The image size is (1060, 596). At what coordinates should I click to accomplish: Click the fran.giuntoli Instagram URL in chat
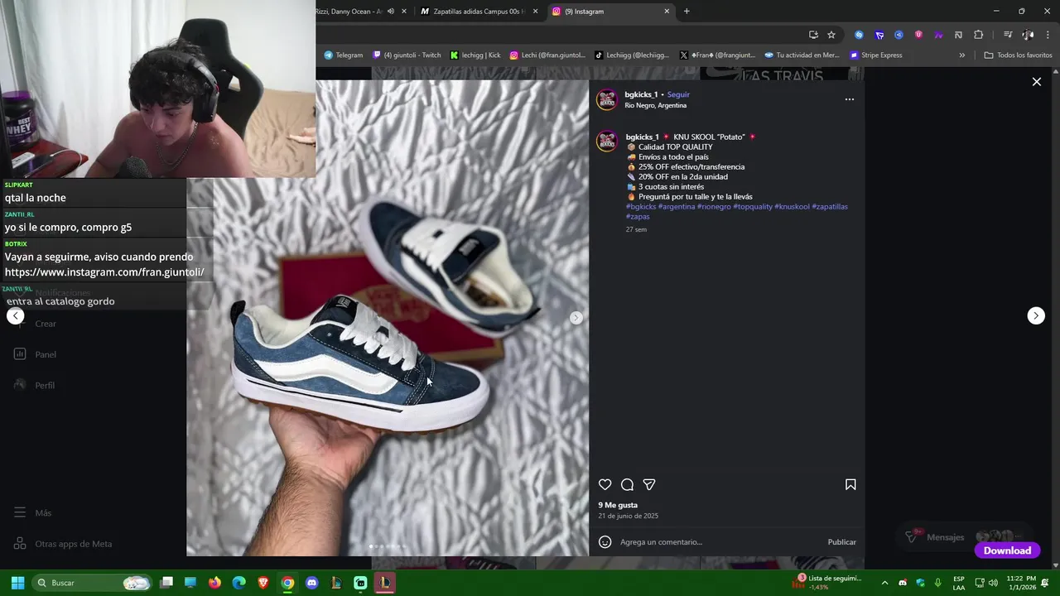[x=104, y=272]
